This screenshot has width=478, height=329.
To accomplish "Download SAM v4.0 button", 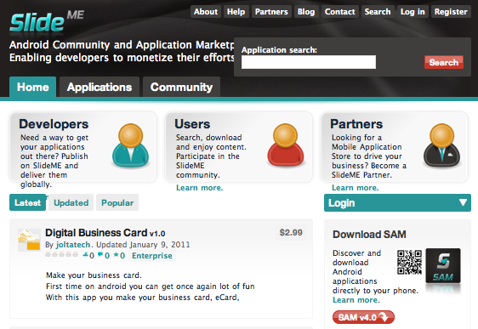I will pos(363,317).
